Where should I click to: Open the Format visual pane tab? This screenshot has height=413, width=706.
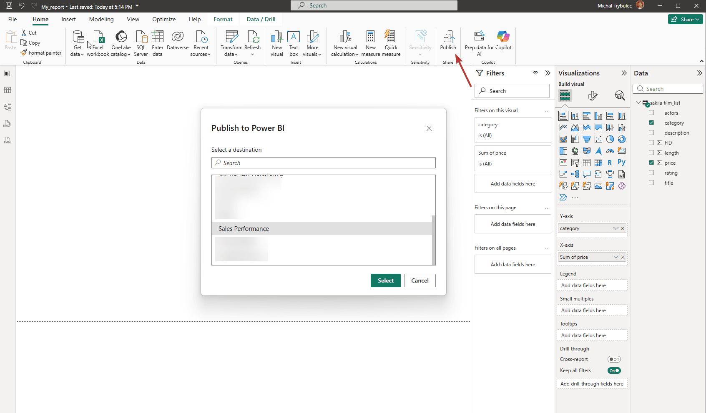(x=593, y=96)
